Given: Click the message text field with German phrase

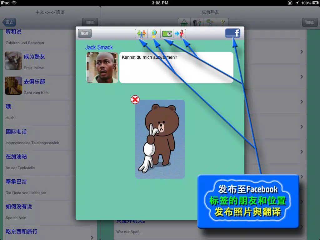Looking at the screenshot, I should (176, 67).
